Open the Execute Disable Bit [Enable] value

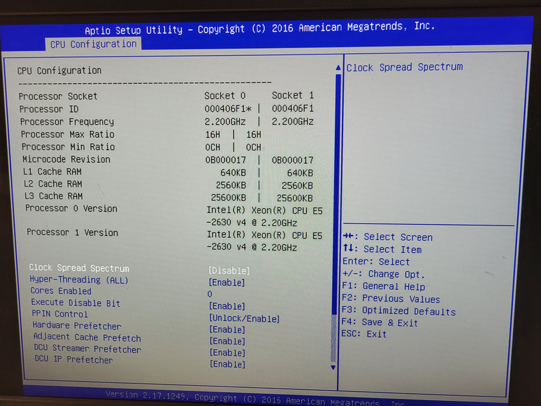(227, 306)
